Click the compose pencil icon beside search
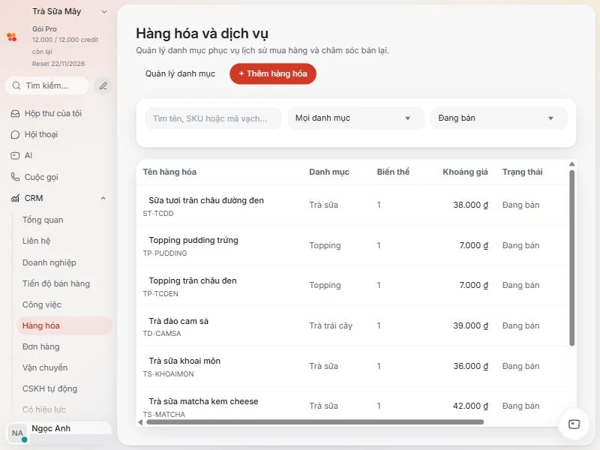The image size is (600, 450). (x=103, y=85)
